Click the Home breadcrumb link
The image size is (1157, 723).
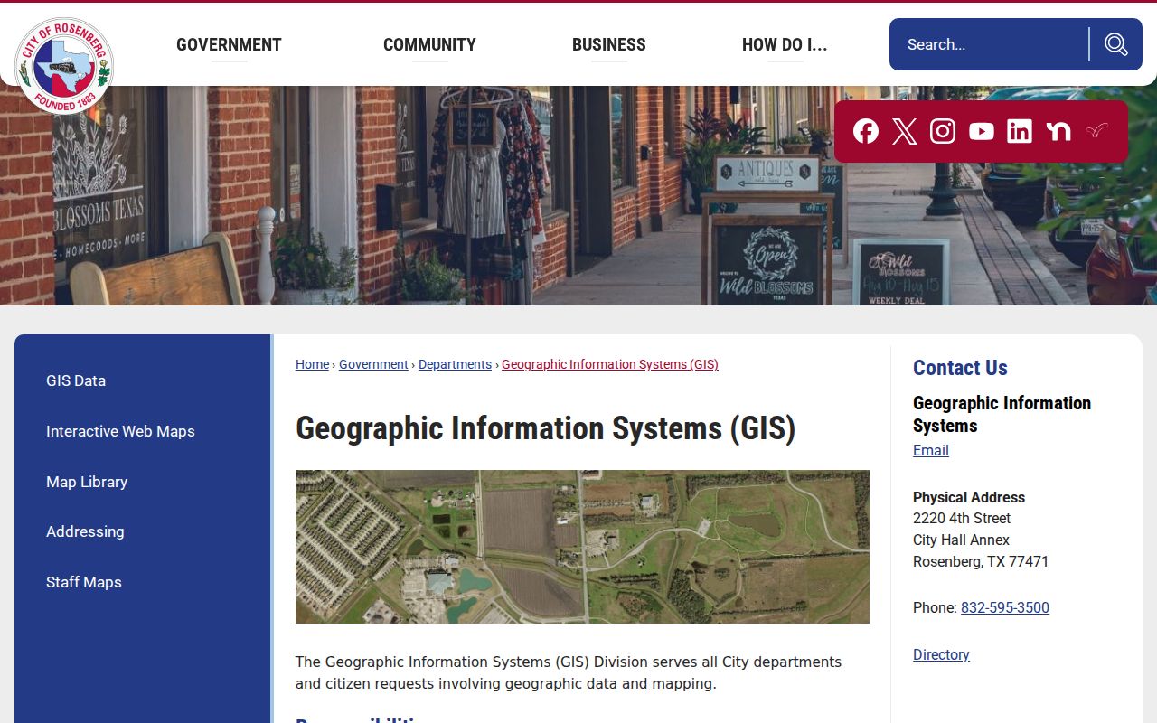[x=312, y=364]
